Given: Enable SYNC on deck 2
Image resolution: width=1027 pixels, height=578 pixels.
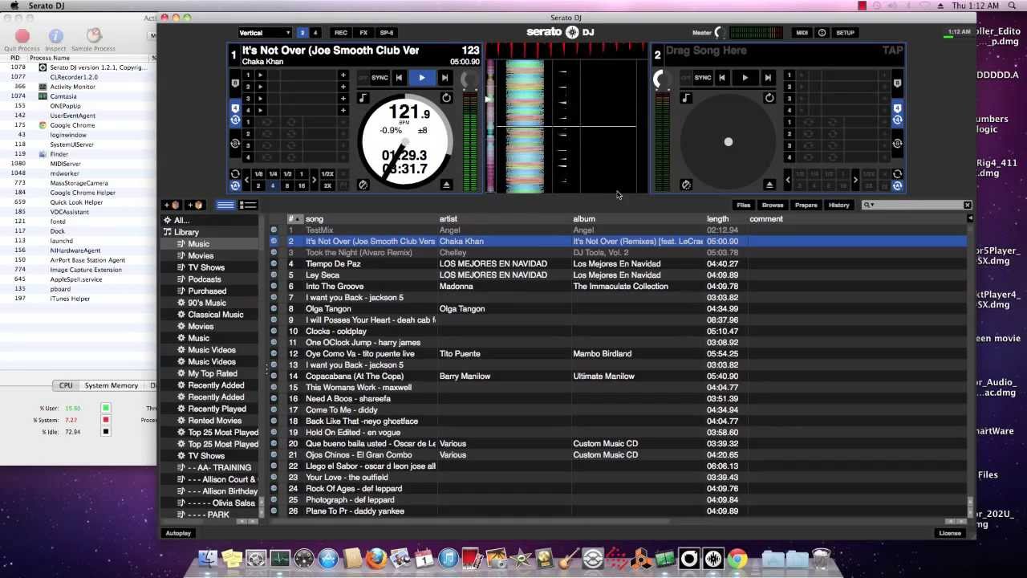Looking at the screenshot, I should (x=703, y=78).
